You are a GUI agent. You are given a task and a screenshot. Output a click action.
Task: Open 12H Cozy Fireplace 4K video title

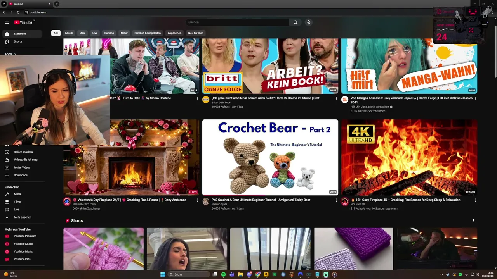405,200
